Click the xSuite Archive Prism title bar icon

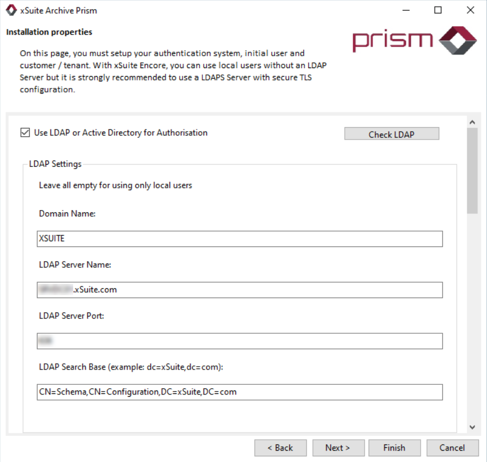click(x=11, y=10)
